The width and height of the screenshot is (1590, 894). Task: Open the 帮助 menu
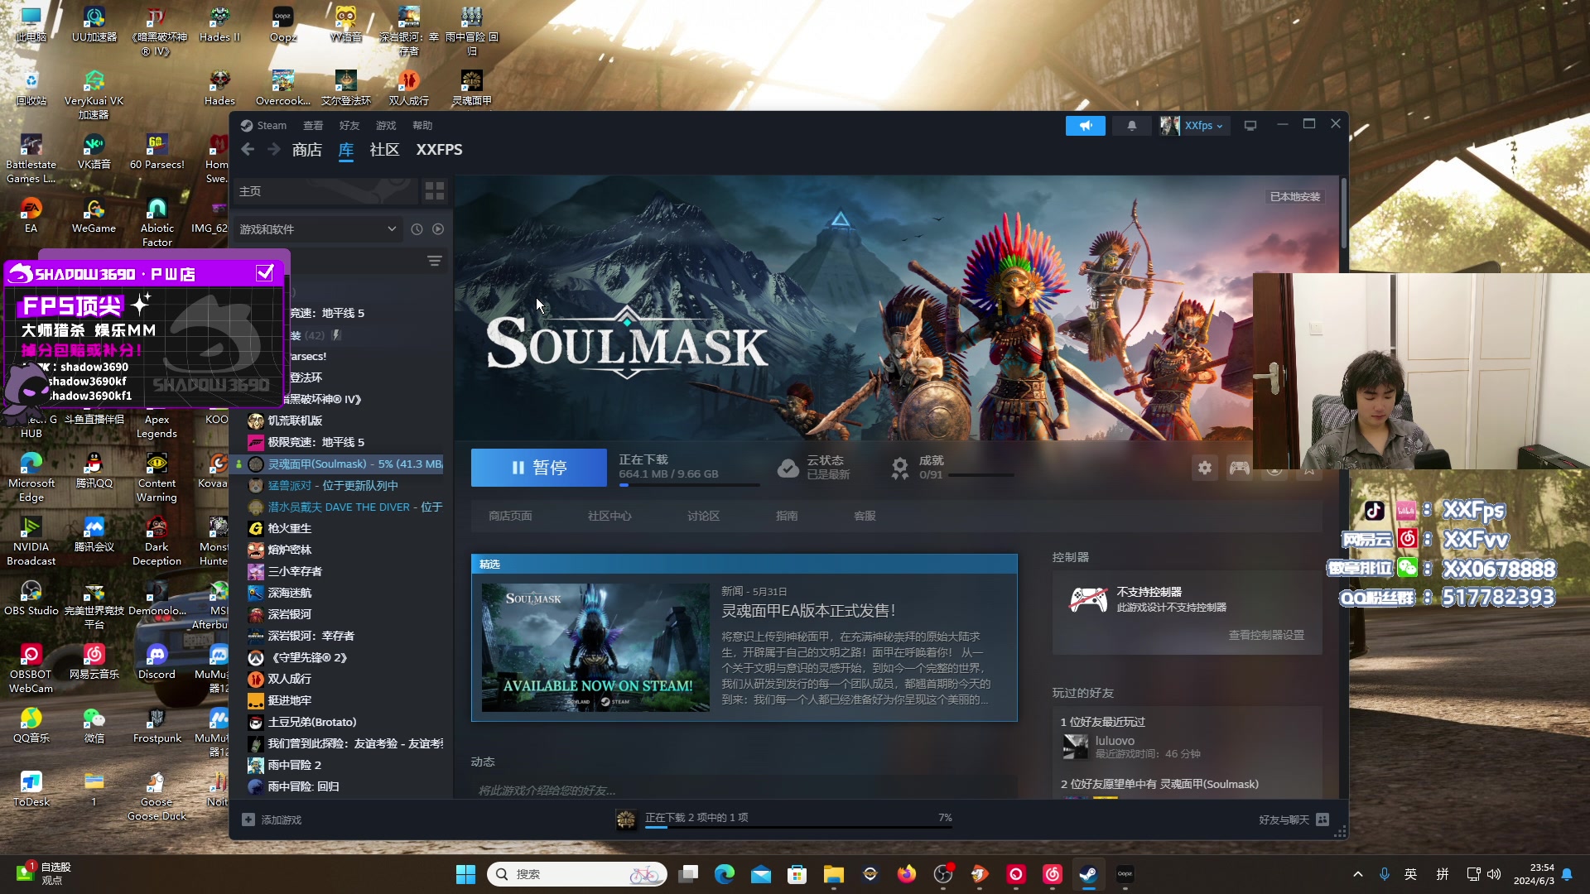(422, 126)
